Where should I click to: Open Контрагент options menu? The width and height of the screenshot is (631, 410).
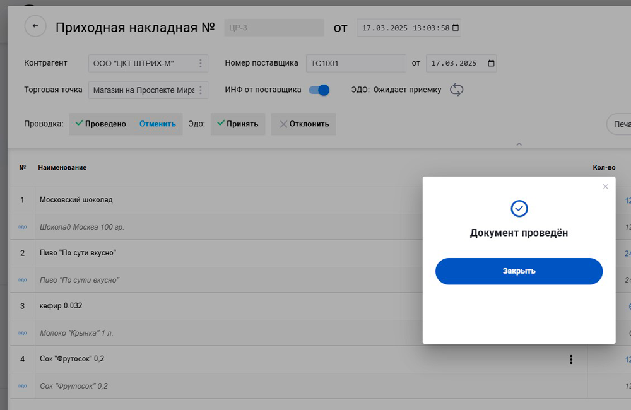[x=200, y=63]
